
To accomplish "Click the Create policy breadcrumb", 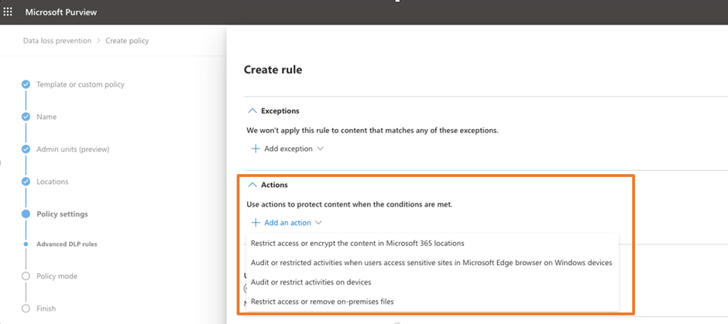I will (x=127, y=41).
